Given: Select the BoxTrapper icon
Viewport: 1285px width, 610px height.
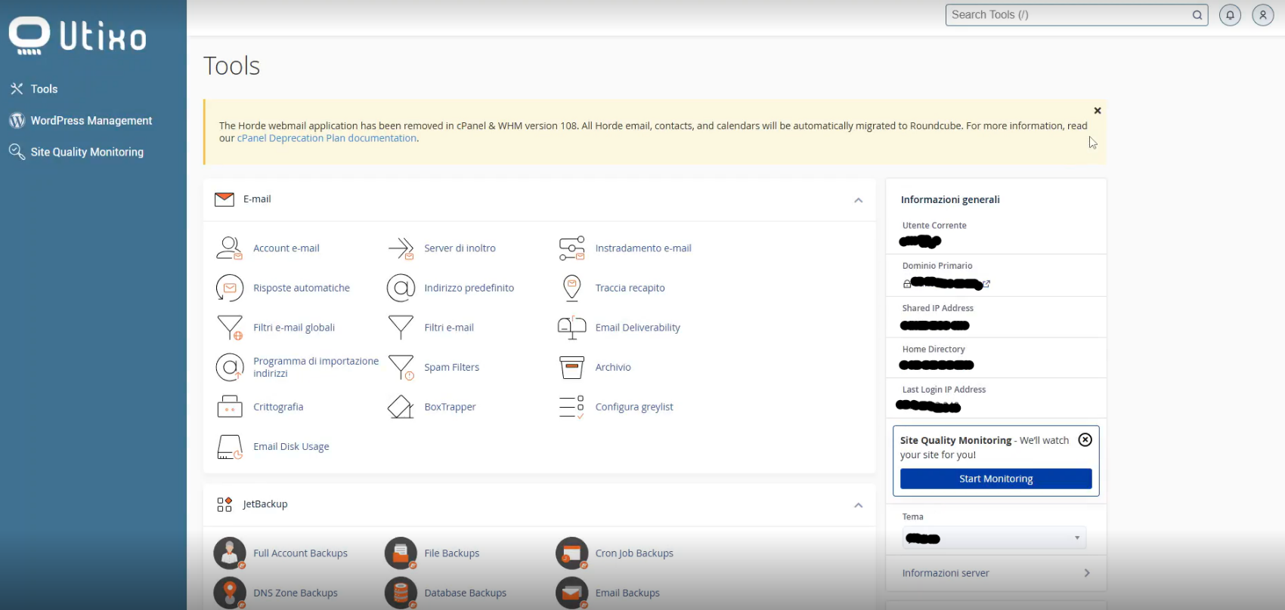Looking at the screenshot, I should point(401,407).
